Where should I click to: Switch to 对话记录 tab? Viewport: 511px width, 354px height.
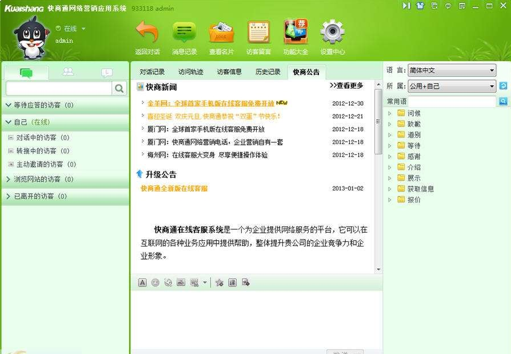152,71
